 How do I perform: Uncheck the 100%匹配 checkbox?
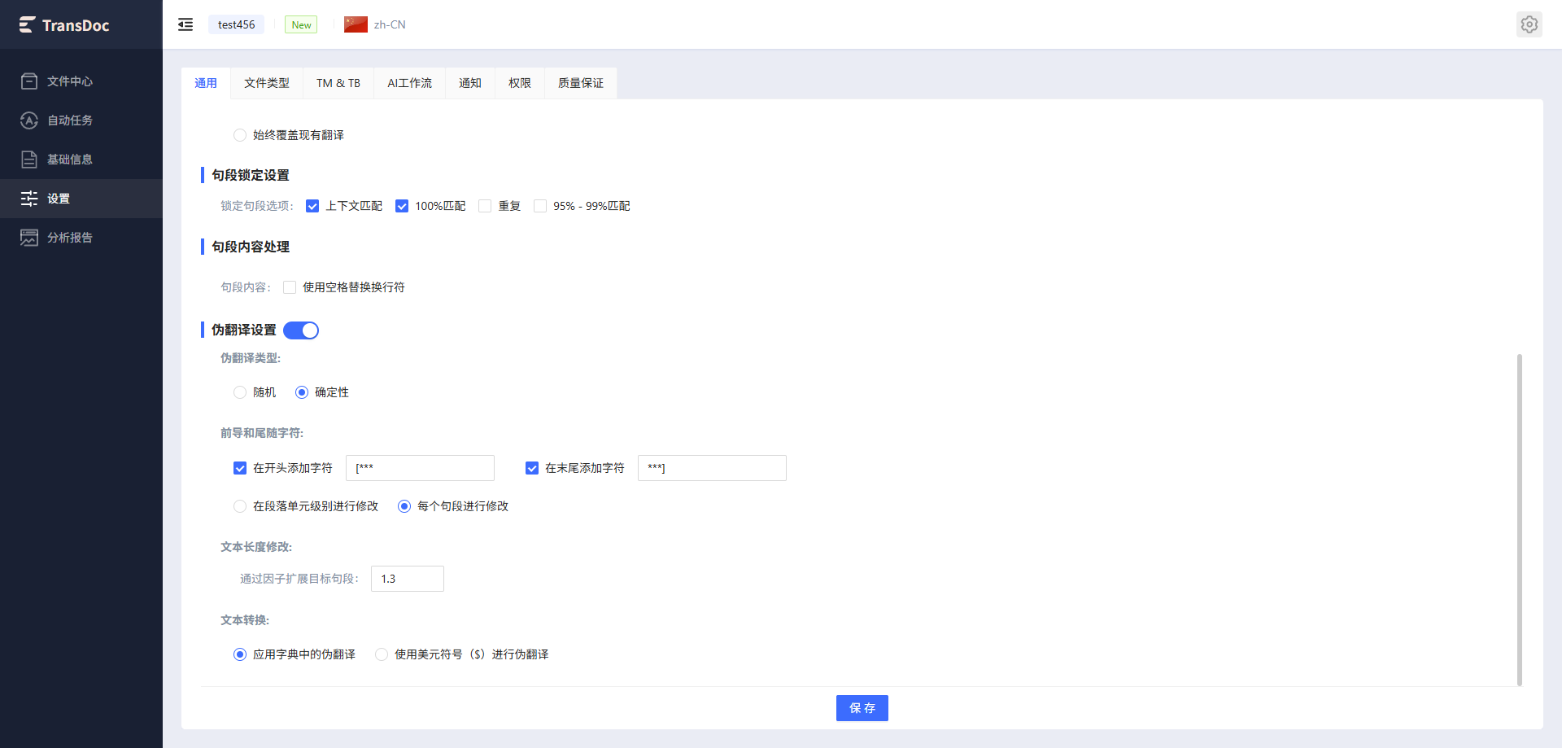(x=402, y=206)
